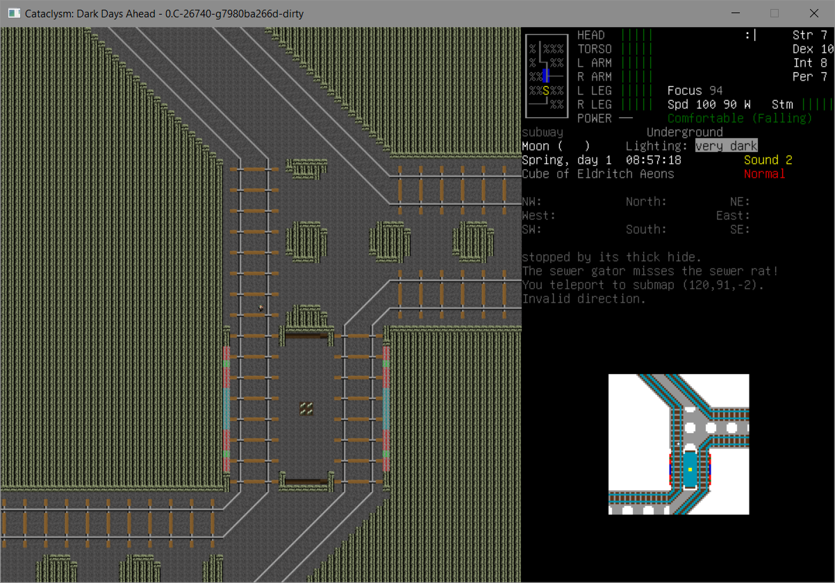Click the 'POWER' label
Image resolution: width=835 pixels, height=583 pixels.
[595, 118]
